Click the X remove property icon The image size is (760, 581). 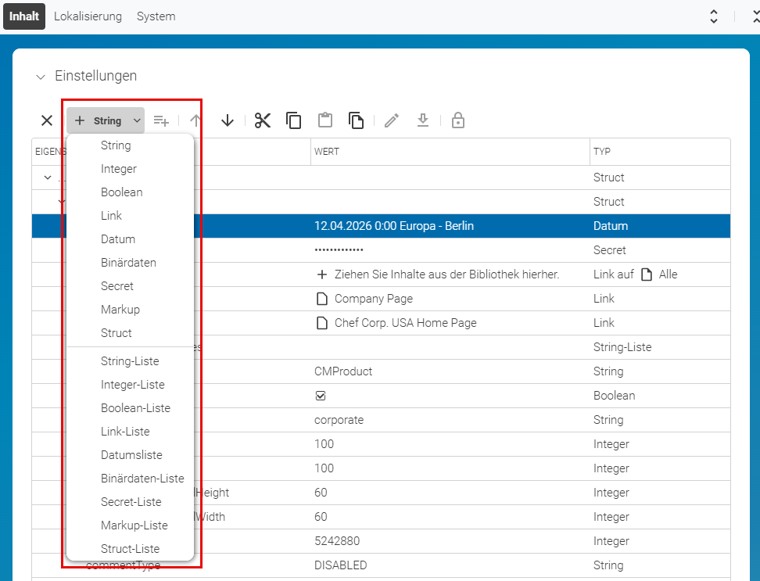click(x=47, y=120)
